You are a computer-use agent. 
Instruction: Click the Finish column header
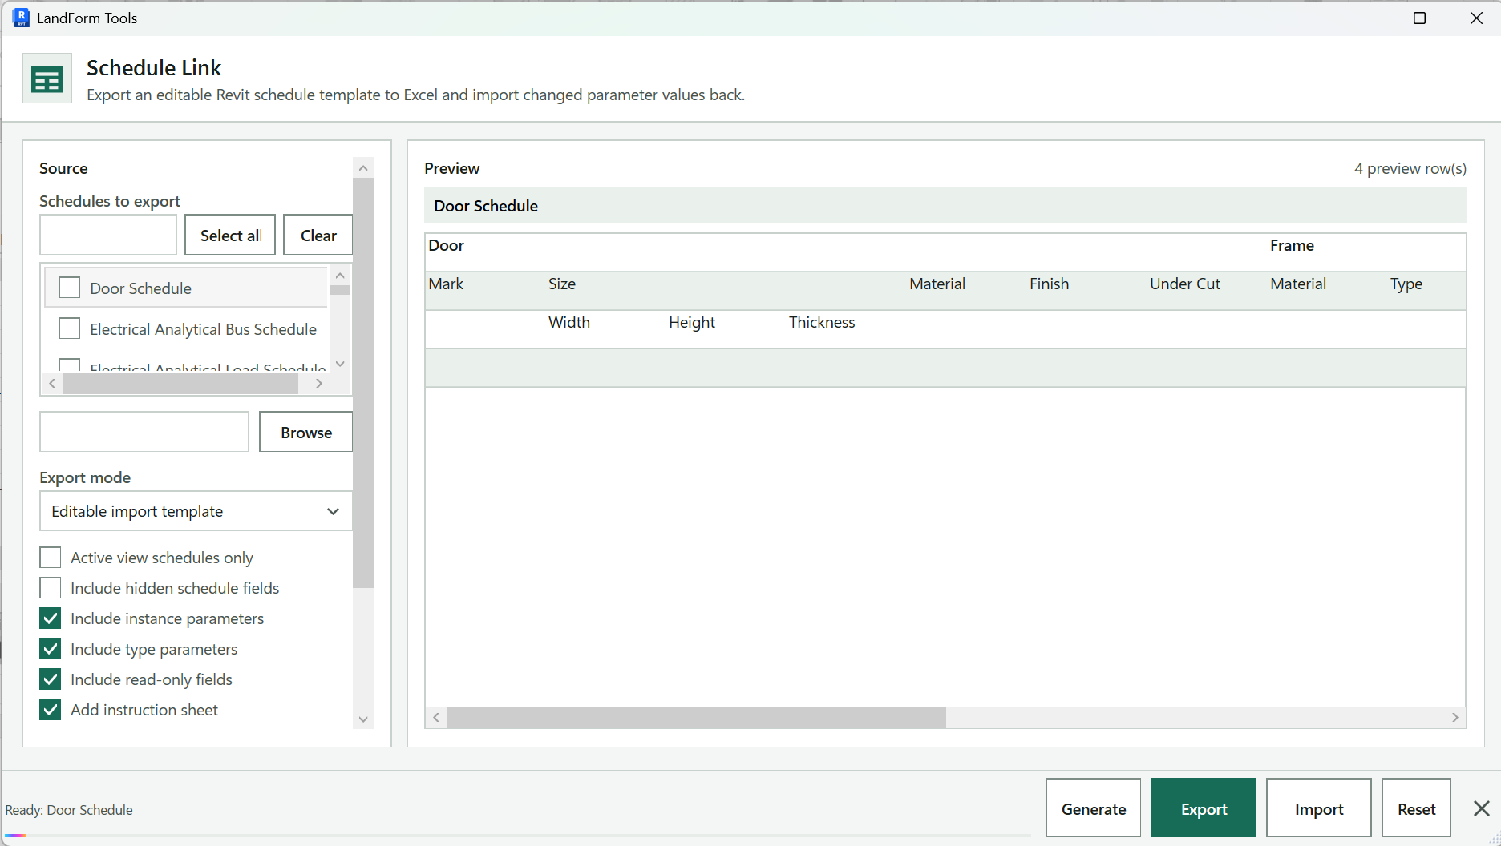[x=1049, y=284]
